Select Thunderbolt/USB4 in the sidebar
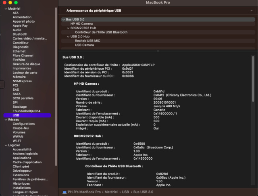Viewport: 258px width, 196px height. pos(27,111)
